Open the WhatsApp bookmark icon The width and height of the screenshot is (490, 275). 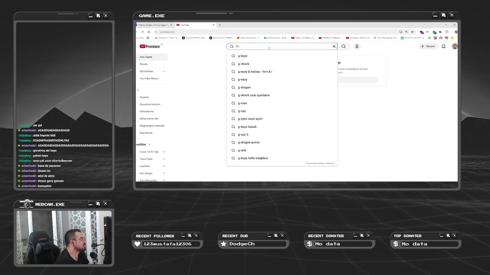(430, 38)
